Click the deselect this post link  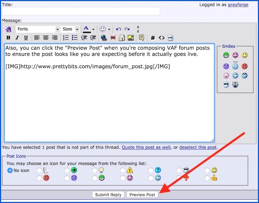pos(198,147)
